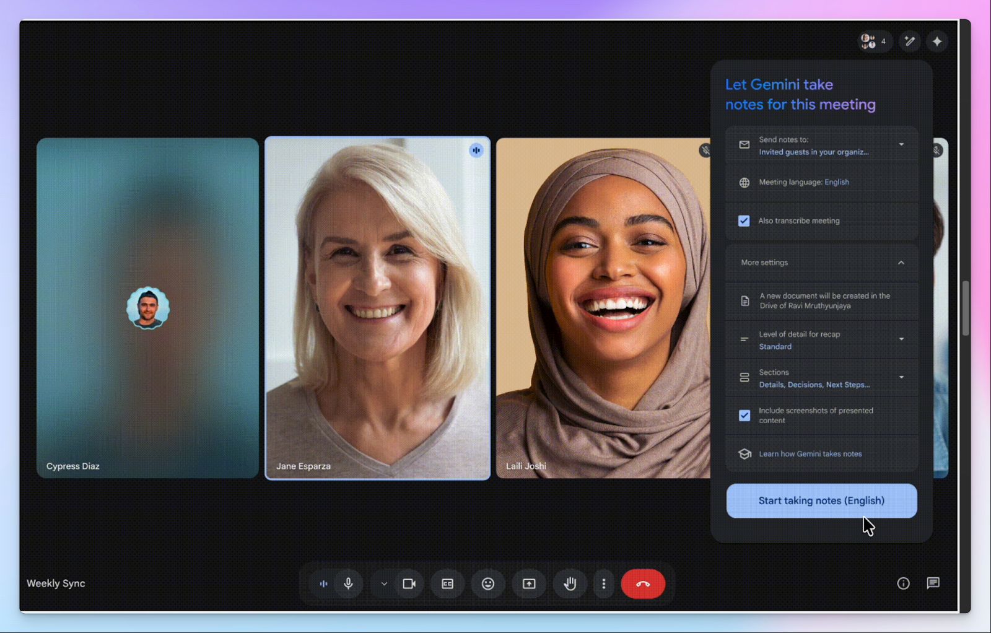
Task: Uncheck Include screenshots of presented content
Action: (744, 415)
